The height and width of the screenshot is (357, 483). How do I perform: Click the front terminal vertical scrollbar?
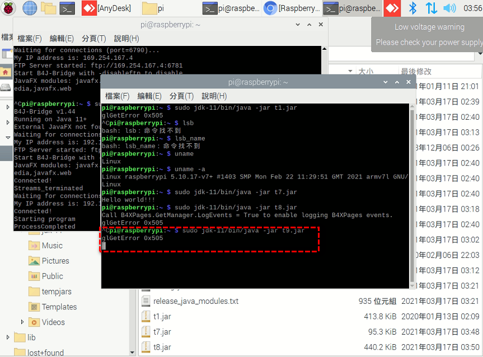click(x=412, y=196)
